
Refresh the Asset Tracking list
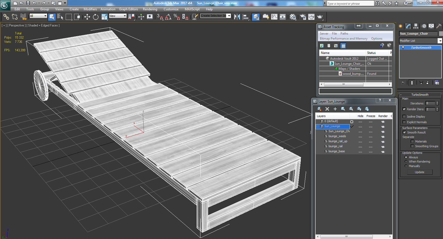(322, 46)
